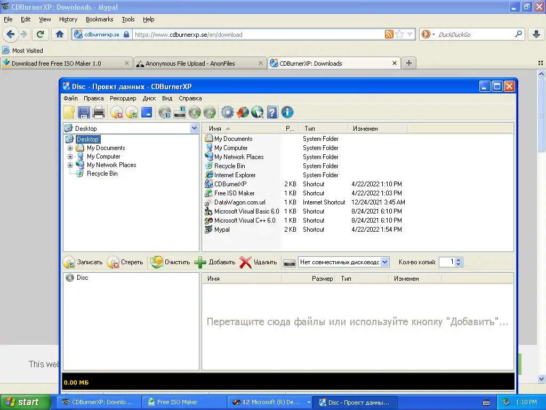Image resolution: width=546 pixels, height=410 pixels.
Task: Click the open folder toolbar icon
Action: coord(69,112)
